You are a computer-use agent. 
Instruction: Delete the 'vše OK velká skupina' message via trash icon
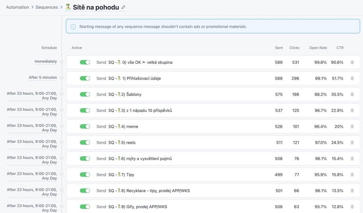pyautogui.click(x=352, y=62)
